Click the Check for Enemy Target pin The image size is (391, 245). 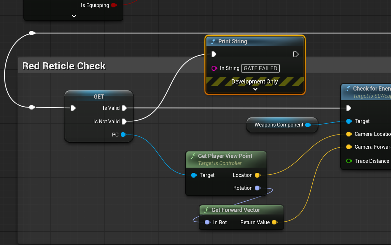[349, 121]
